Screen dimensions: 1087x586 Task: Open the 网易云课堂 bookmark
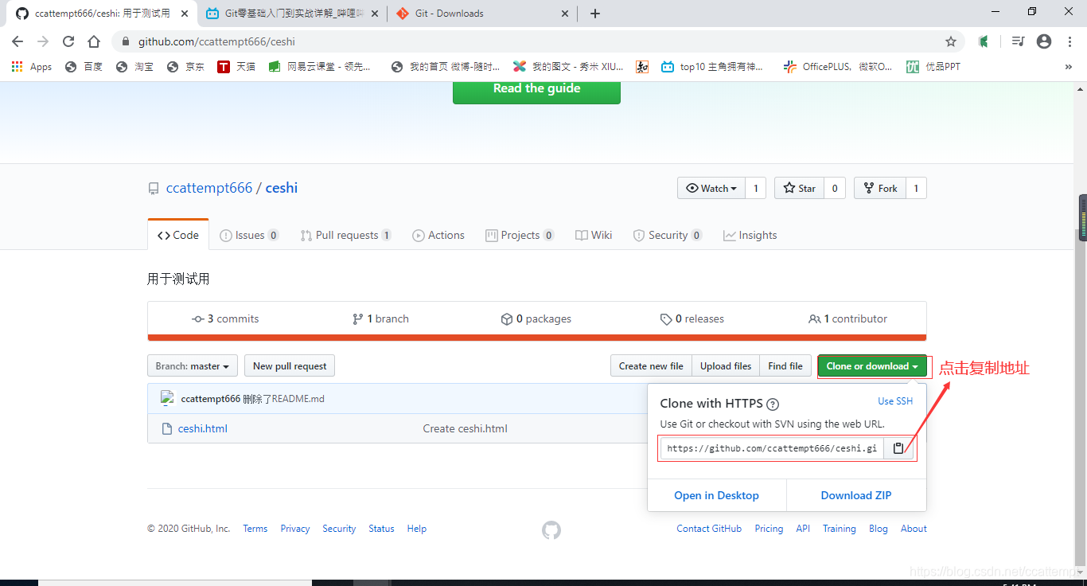point(320,67)
